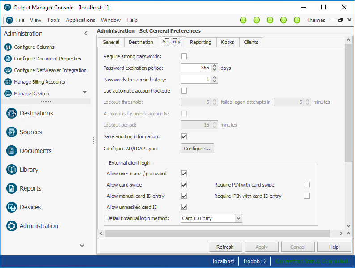The height and width of the screenshot is (268, 355).
Task: Open the Window menu
Action: 111,20
